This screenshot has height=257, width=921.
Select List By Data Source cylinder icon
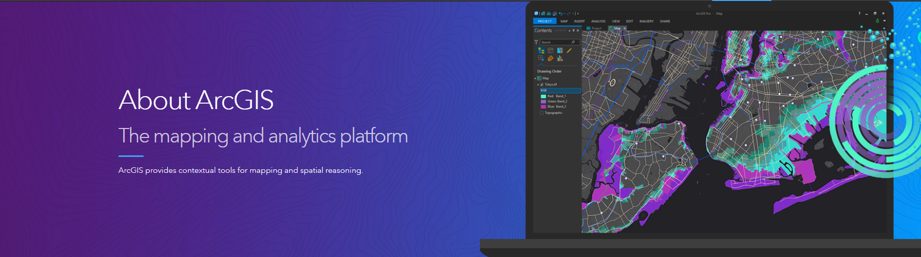pos(551,50)
